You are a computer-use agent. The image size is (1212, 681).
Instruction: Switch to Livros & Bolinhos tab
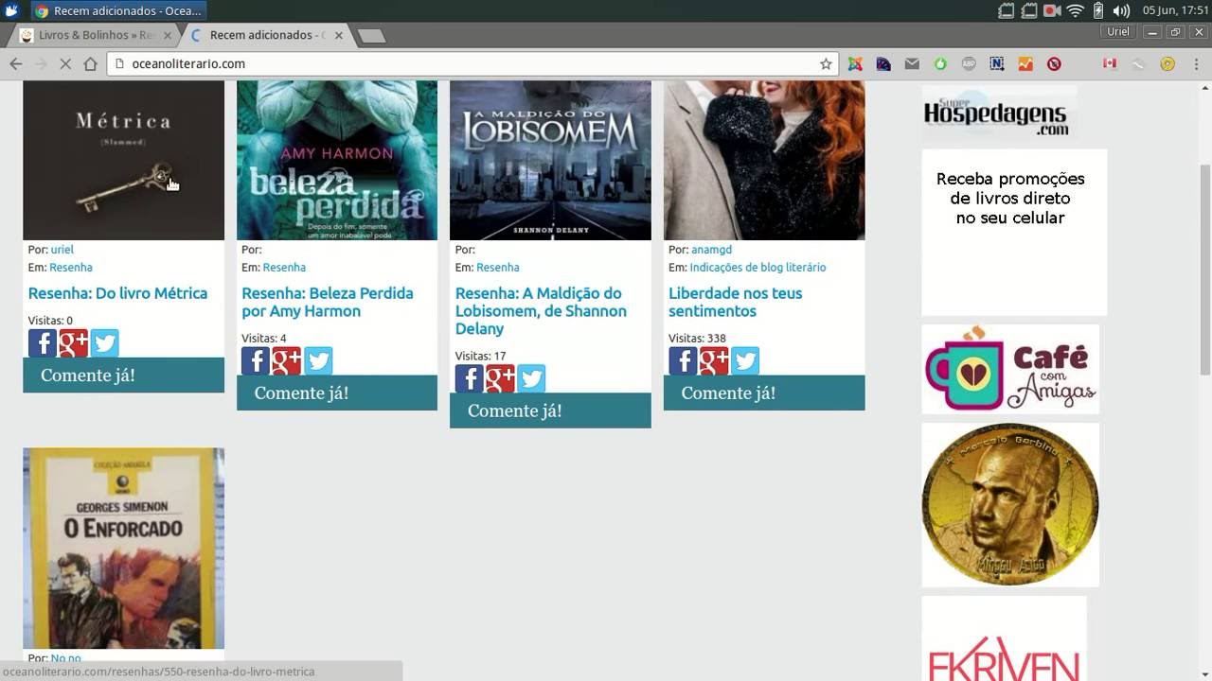pos(91,35)
